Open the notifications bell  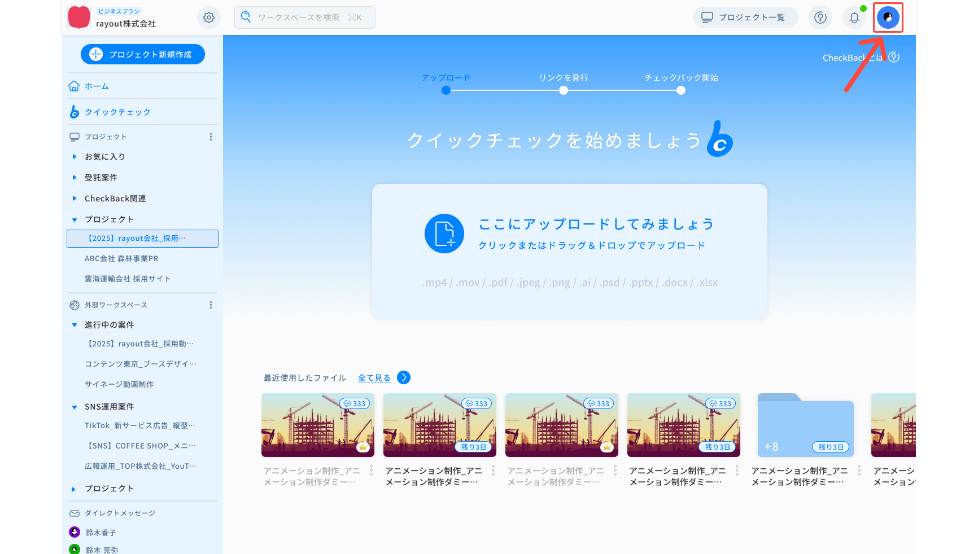[854, 17]
